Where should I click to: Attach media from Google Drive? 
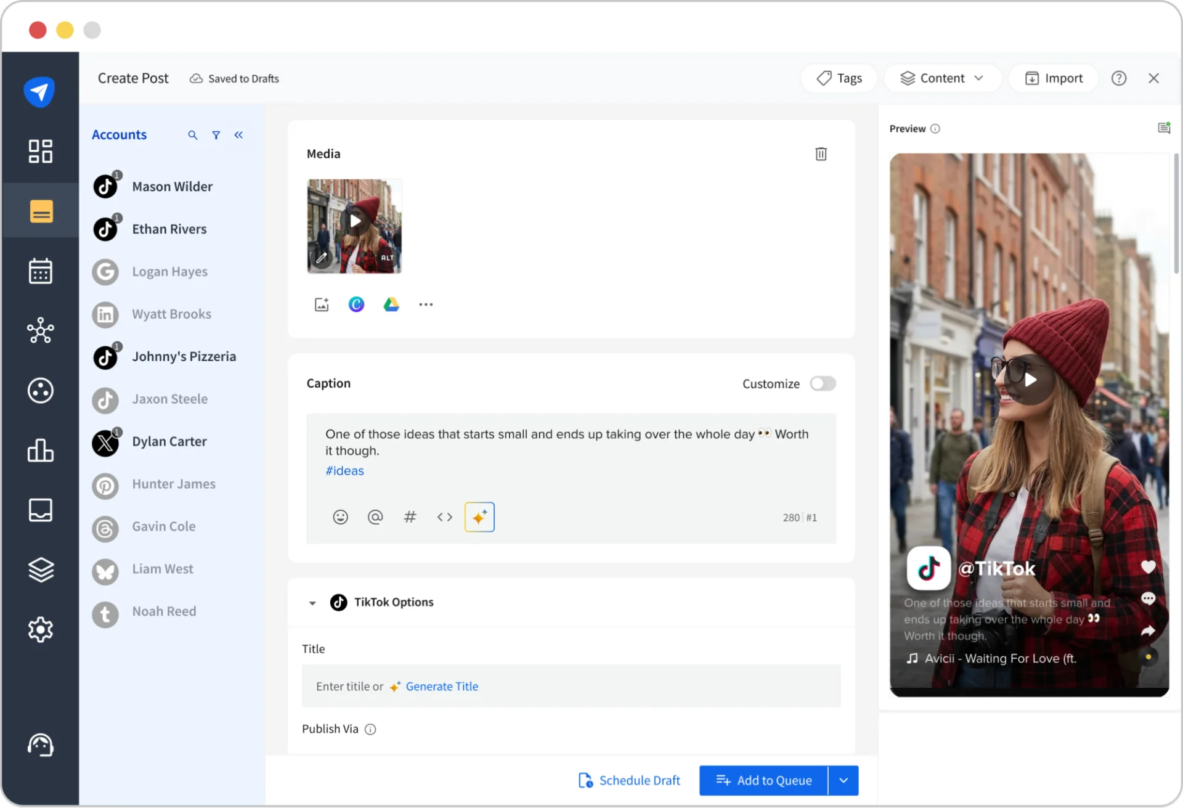tap(391, 304)
